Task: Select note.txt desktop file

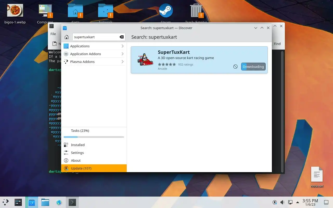Action: point(317,177)
